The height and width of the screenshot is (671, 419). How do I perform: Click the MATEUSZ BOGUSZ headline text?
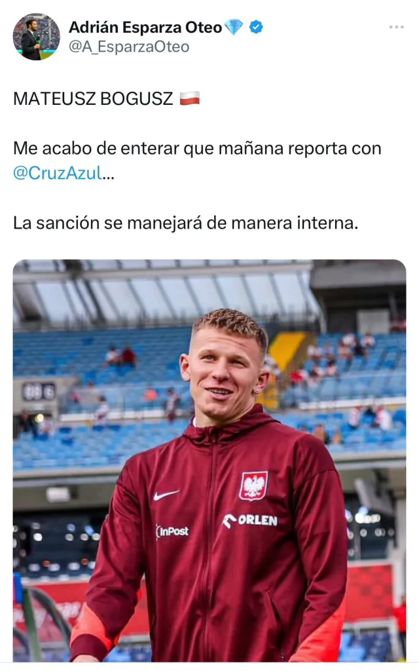93,98
